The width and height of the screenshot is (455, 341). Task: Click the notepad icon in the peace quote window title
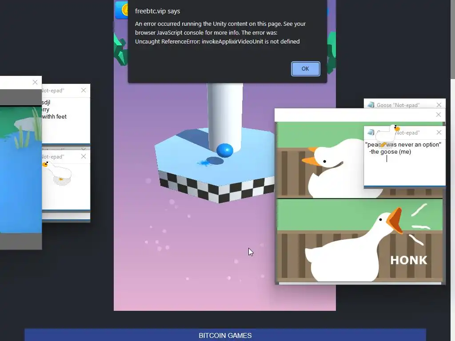point(371,132)
